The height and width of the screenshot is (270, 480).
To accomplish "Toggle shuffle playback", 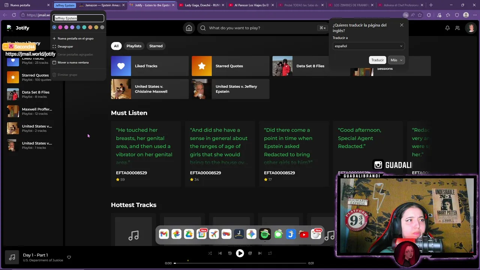I will pyautogui.click(x=210, y=253).
